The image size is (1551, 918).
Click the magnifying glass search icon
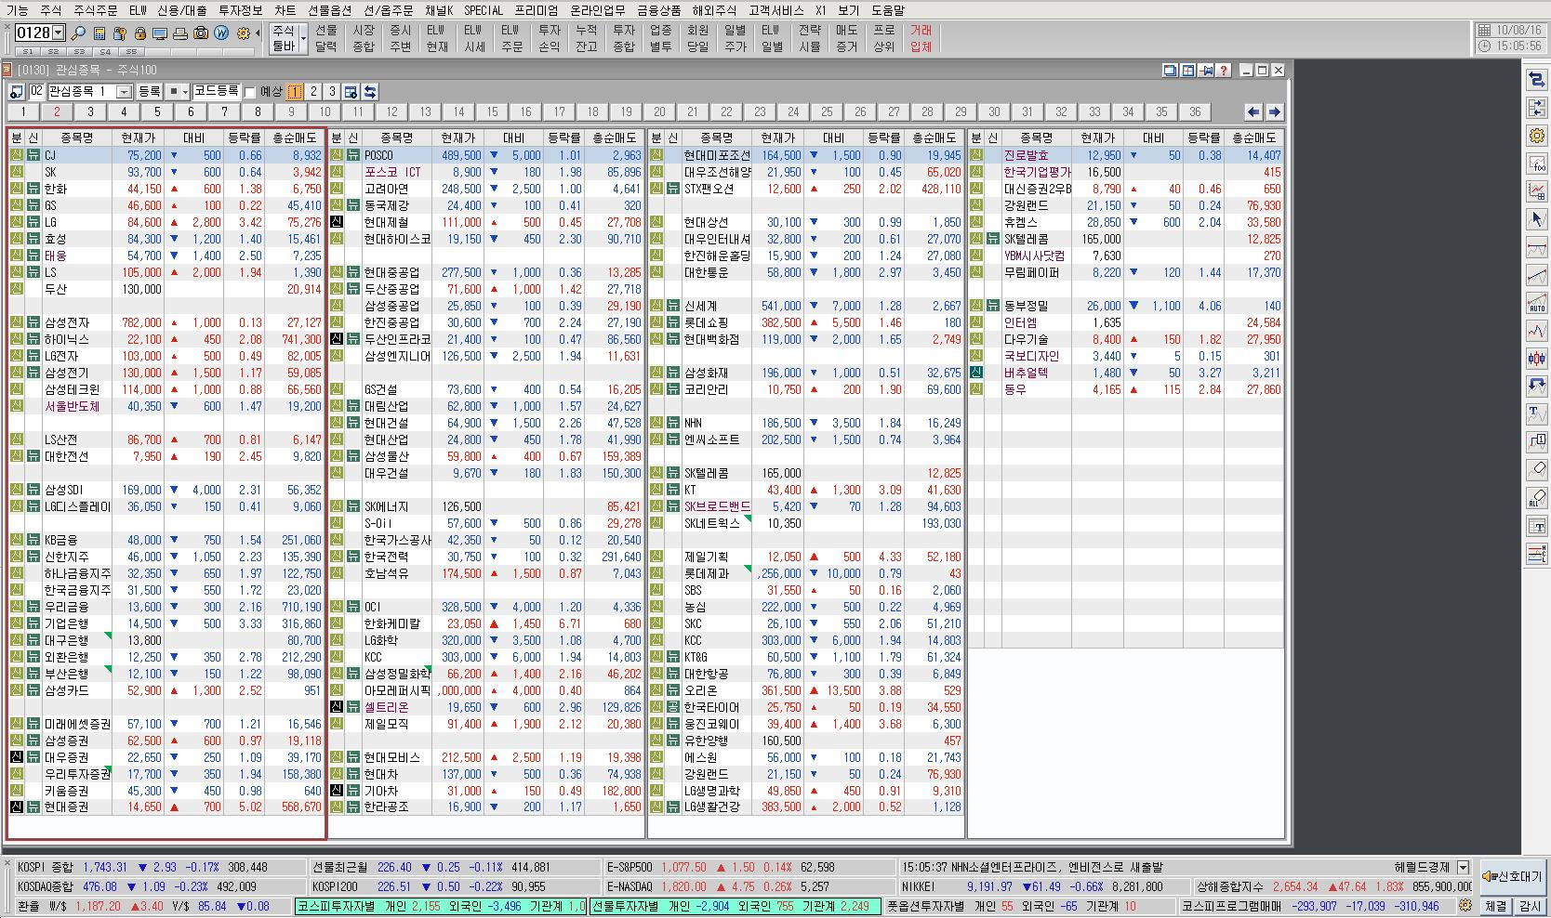coord(79,33)
